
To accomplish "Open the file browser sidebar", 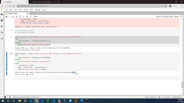I will pyautogui.click(x=2, y=14).
